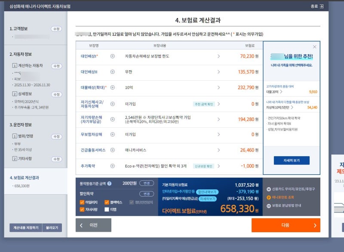
Task: Go to step 3. 운전자 정보
Action: 21,124
